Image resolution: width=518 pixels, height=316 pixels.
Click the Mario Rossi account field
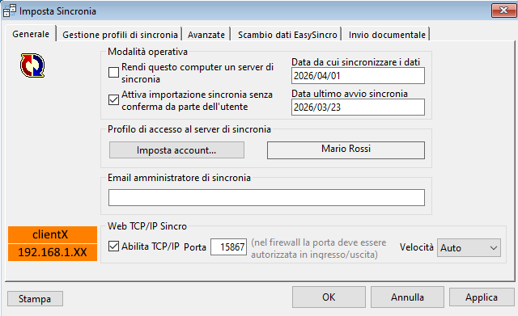(x=346, y=150)
